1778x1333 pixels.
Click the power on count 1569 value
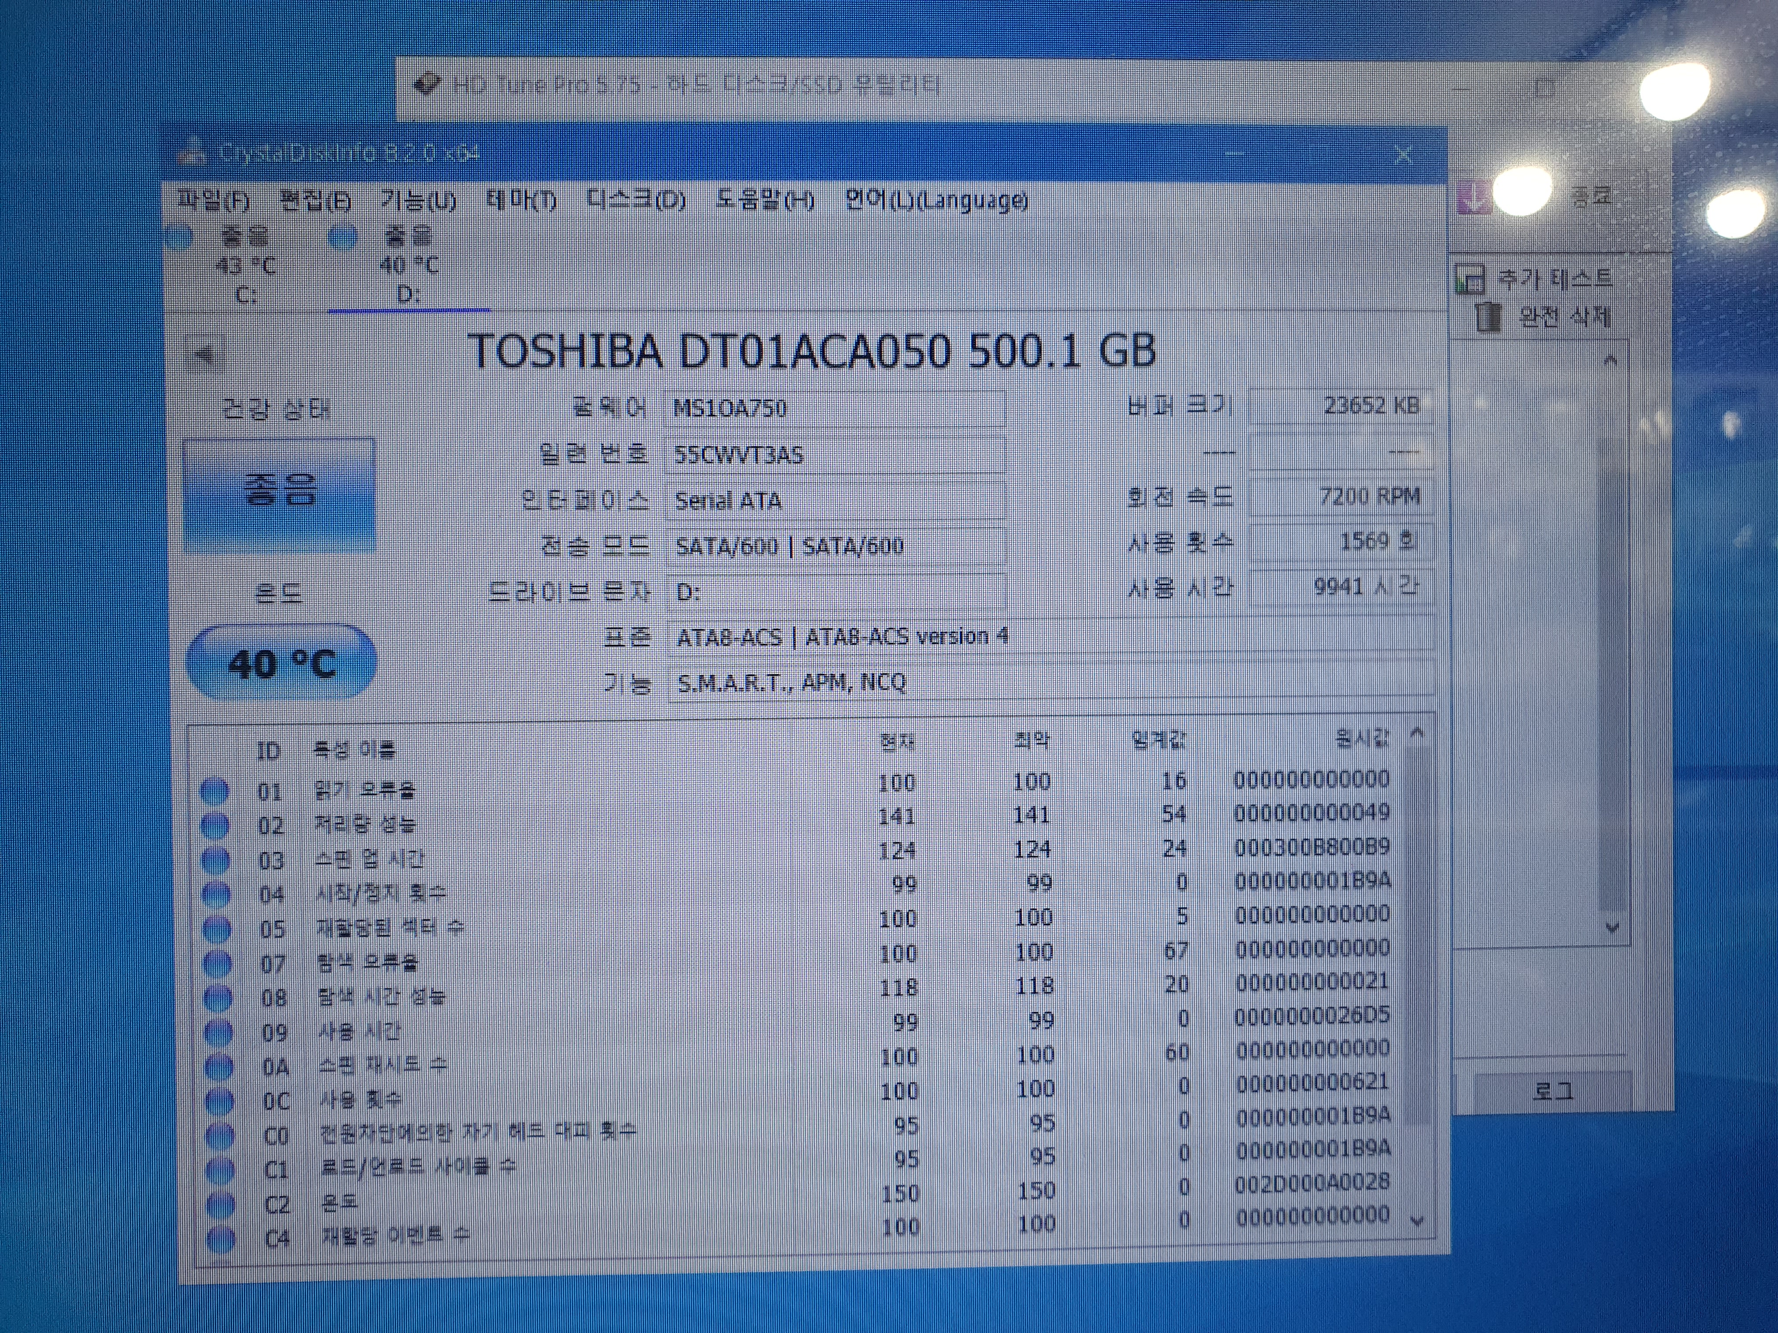point(1341,542)
